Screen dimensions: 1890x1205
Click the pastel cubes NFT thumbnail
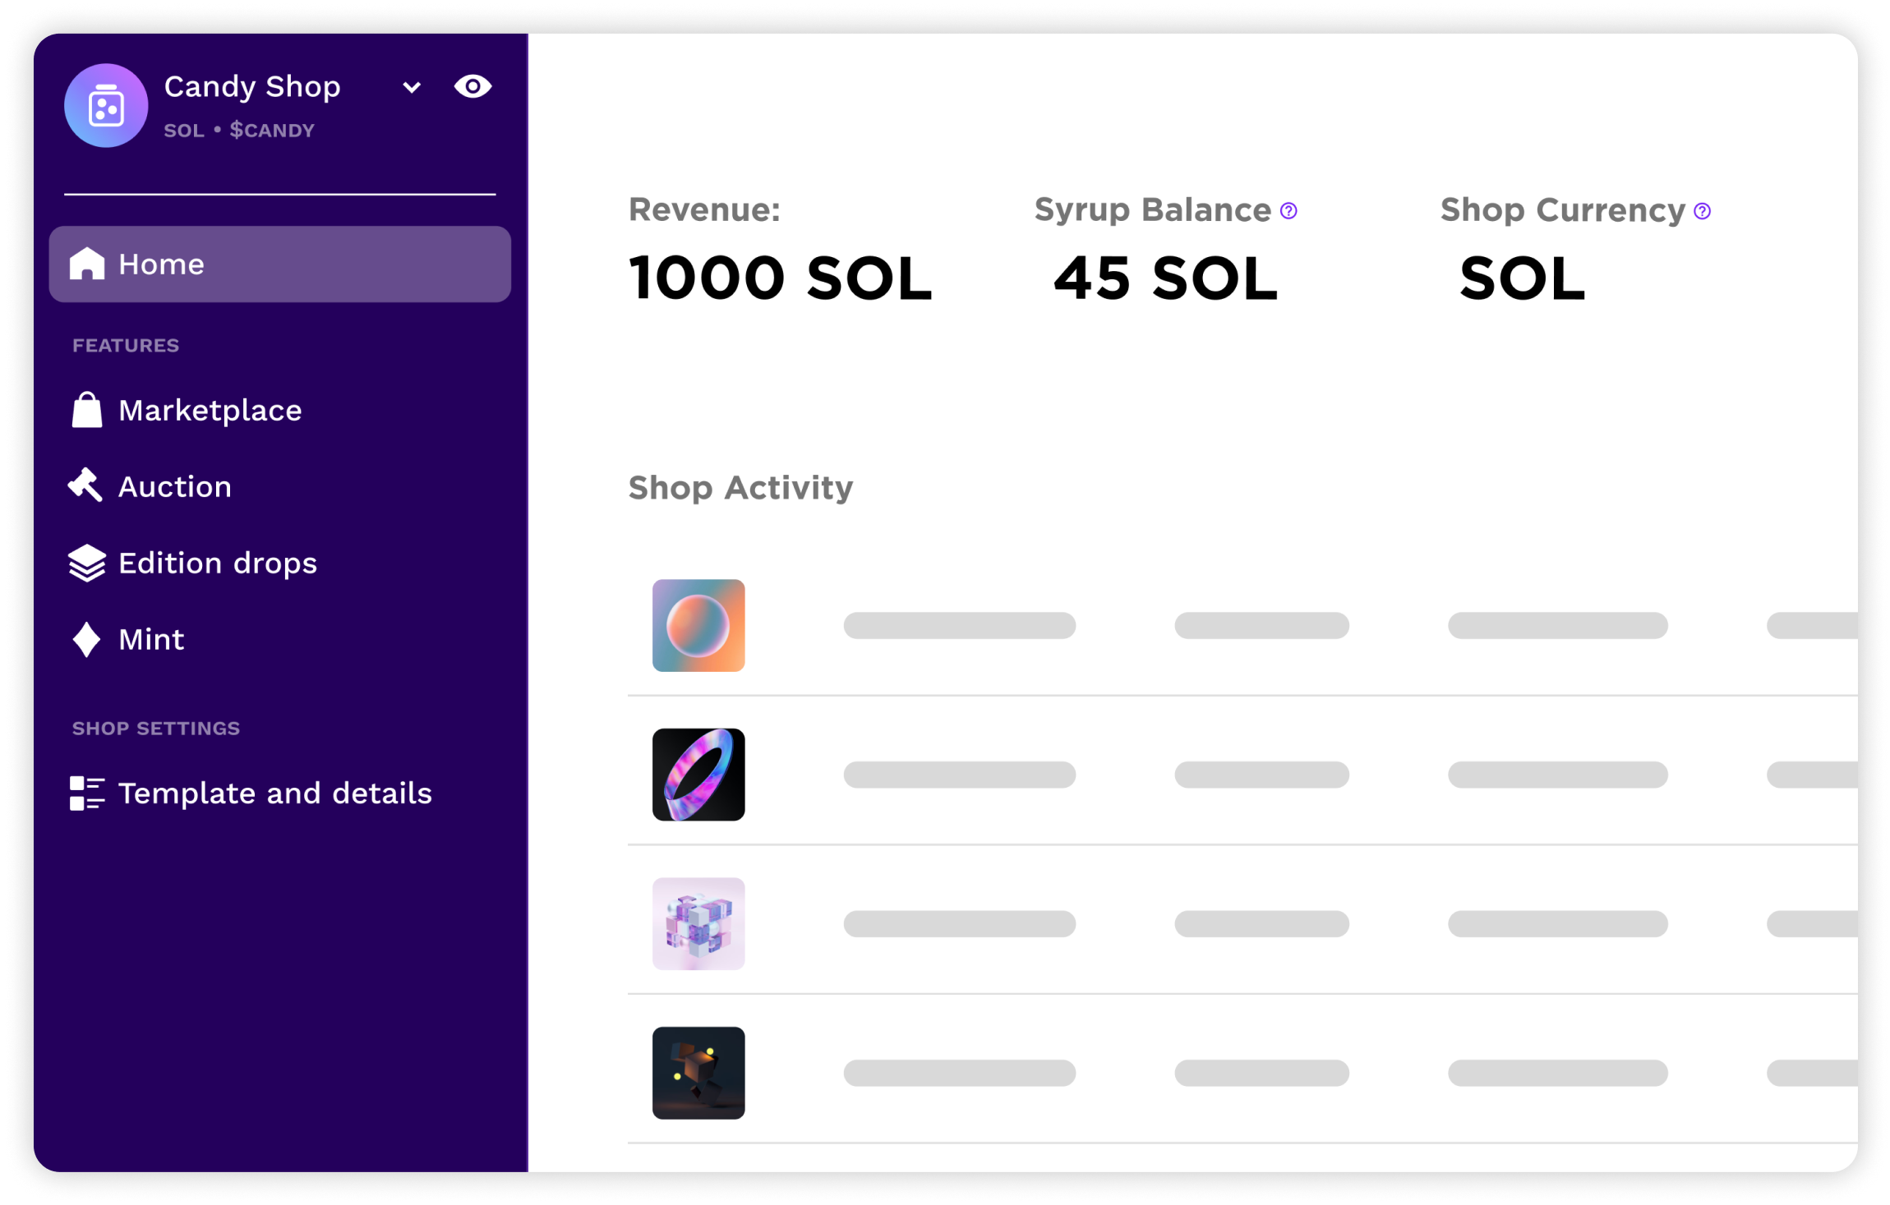(698, 924)
